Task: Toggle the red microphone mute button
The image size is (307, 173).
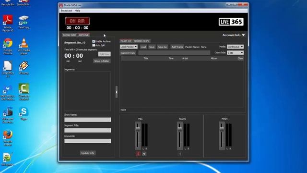Action: pos(138,154)
